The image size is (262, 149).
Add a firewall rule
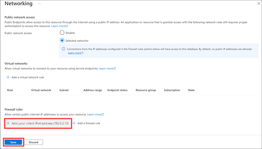(x=86, y=123)
